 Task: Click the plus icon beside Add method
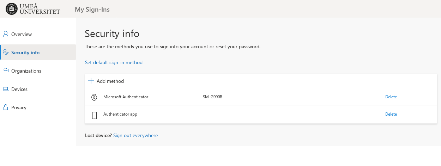tap(91, 81)
